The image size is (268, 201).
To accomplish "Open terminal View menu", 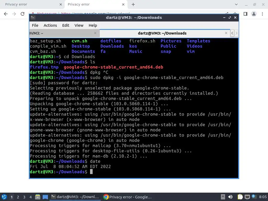I will click(x=79, y=25).
